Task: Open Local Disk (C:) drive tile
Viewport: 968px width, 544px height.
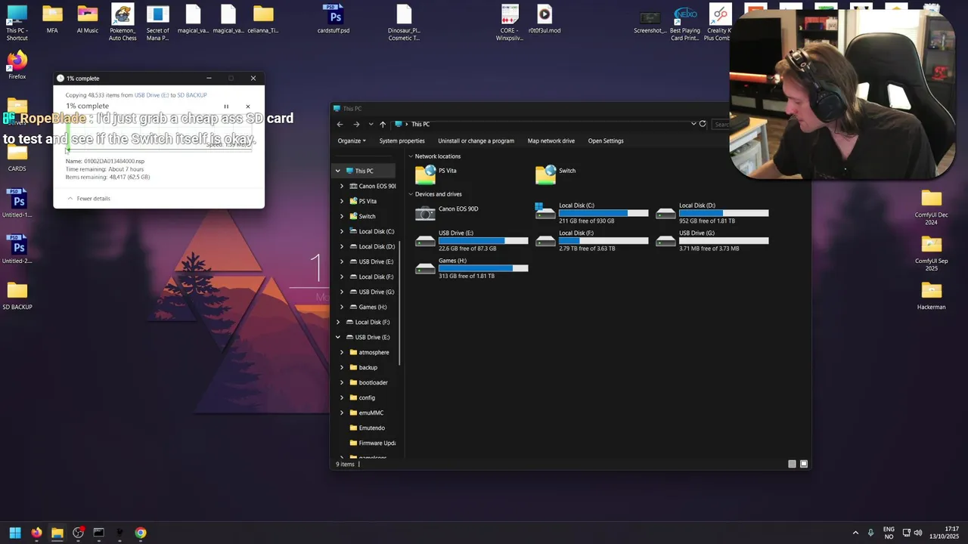Action: coord(591,213)
